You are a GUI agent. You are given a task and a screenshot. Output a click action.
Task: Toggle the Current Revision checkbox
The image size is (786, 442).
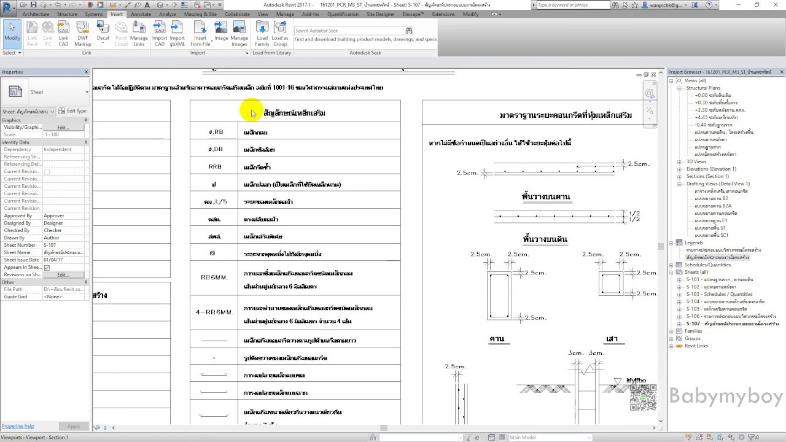pos(47,172)
